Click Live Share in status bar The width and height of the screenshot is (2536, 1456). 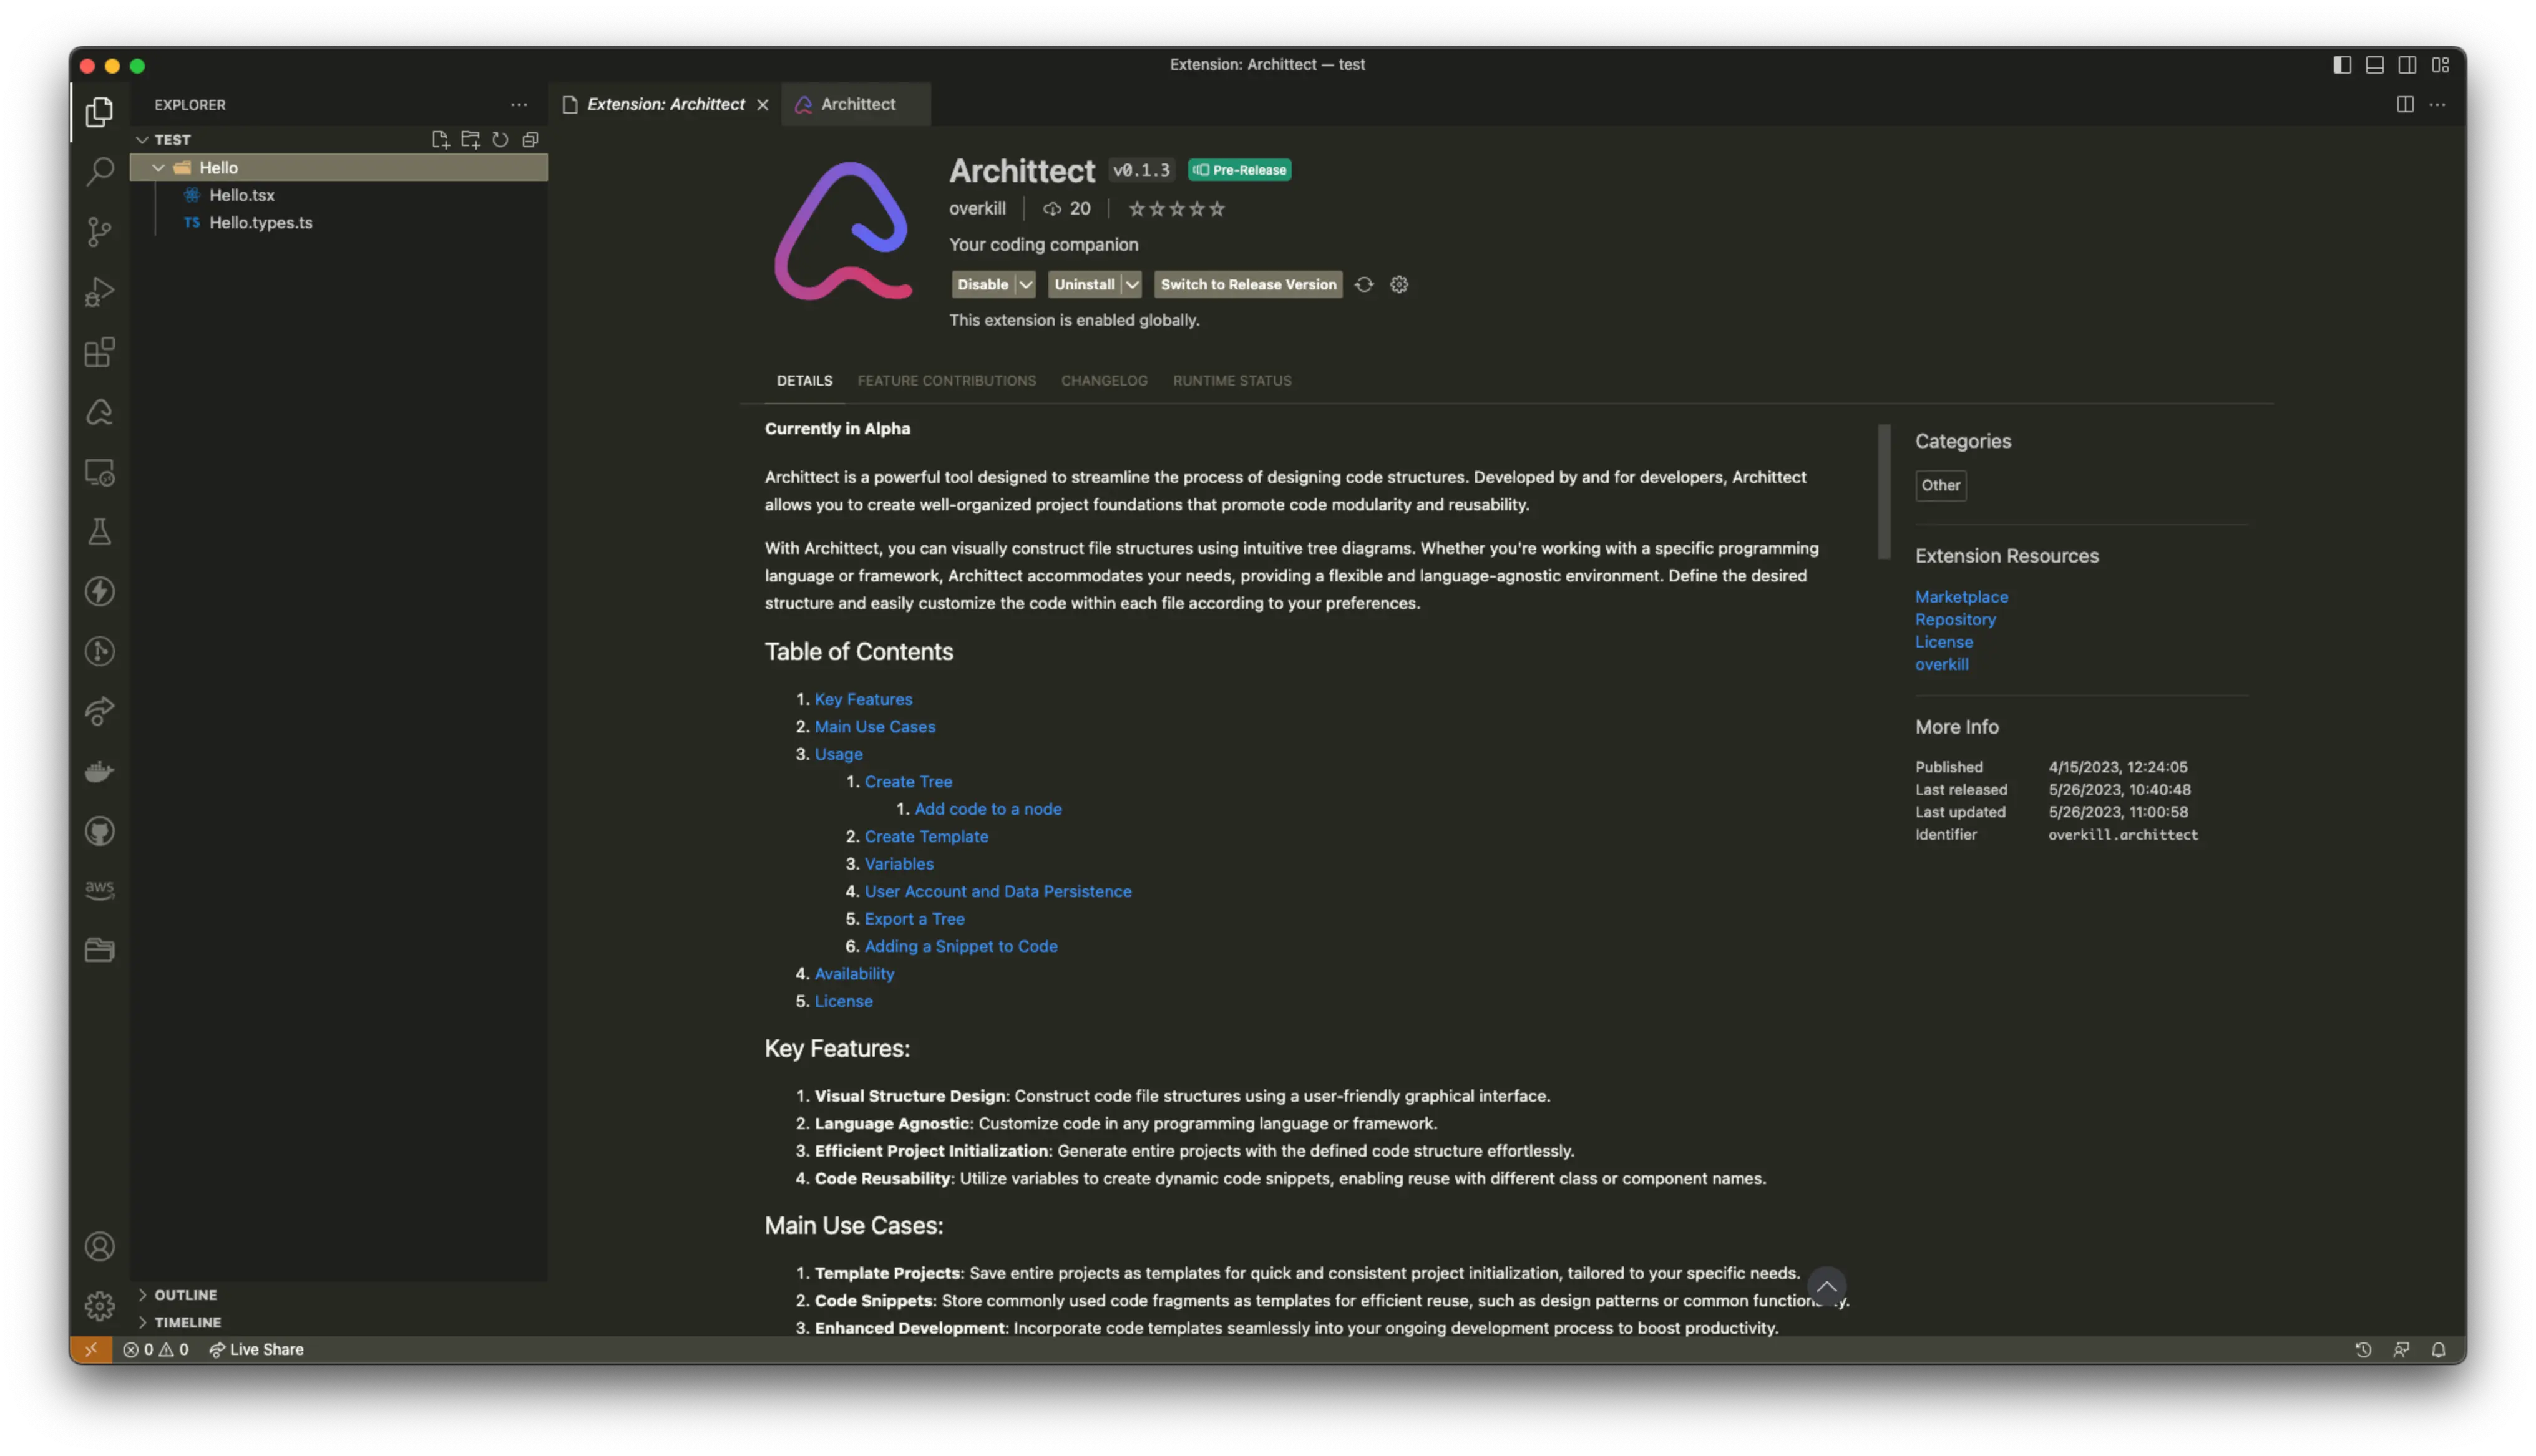click(256, 1349)
